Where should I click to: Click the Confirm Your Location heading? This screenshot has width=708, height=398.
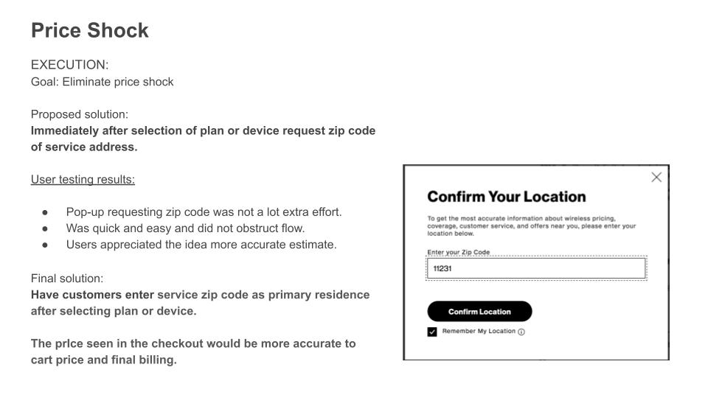pyautogui.click(x=506, y=197)
